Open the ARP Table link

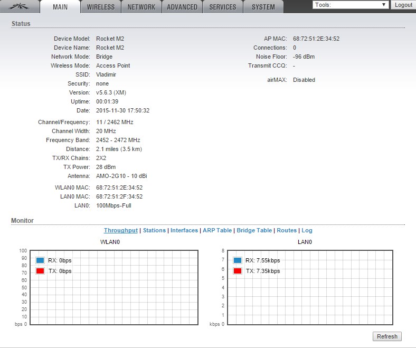click(x=217, y=230)
